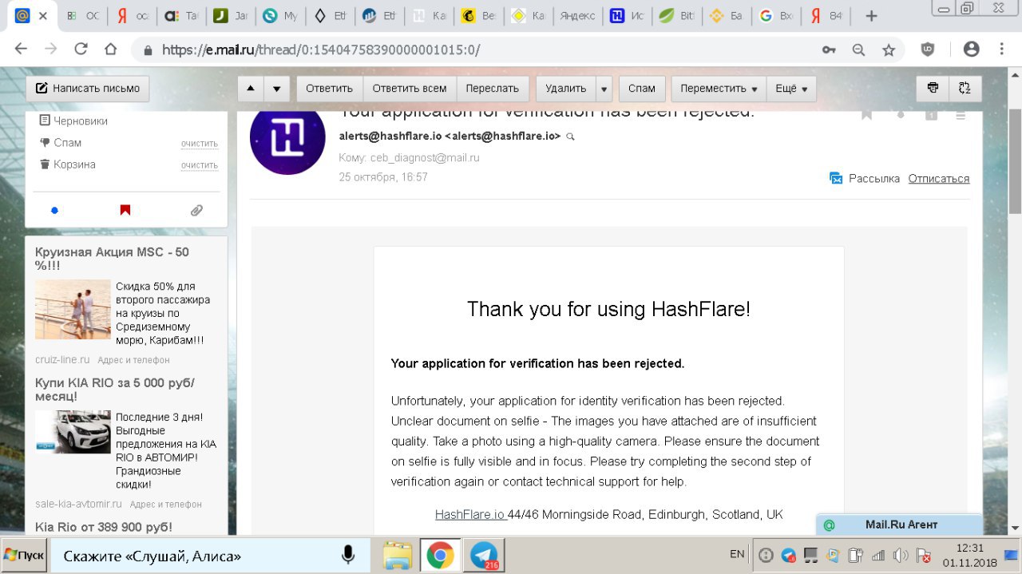Open Telegram from the taskbar

click(484, 556)
